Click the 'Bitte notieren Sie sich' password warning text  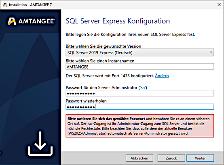click(140, 126)
